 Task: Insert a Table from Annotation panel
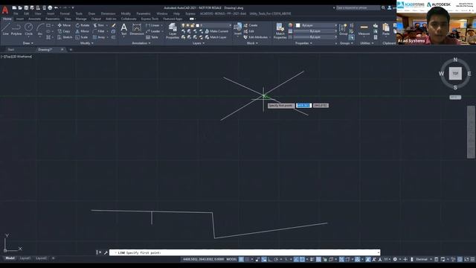point(152,37)
